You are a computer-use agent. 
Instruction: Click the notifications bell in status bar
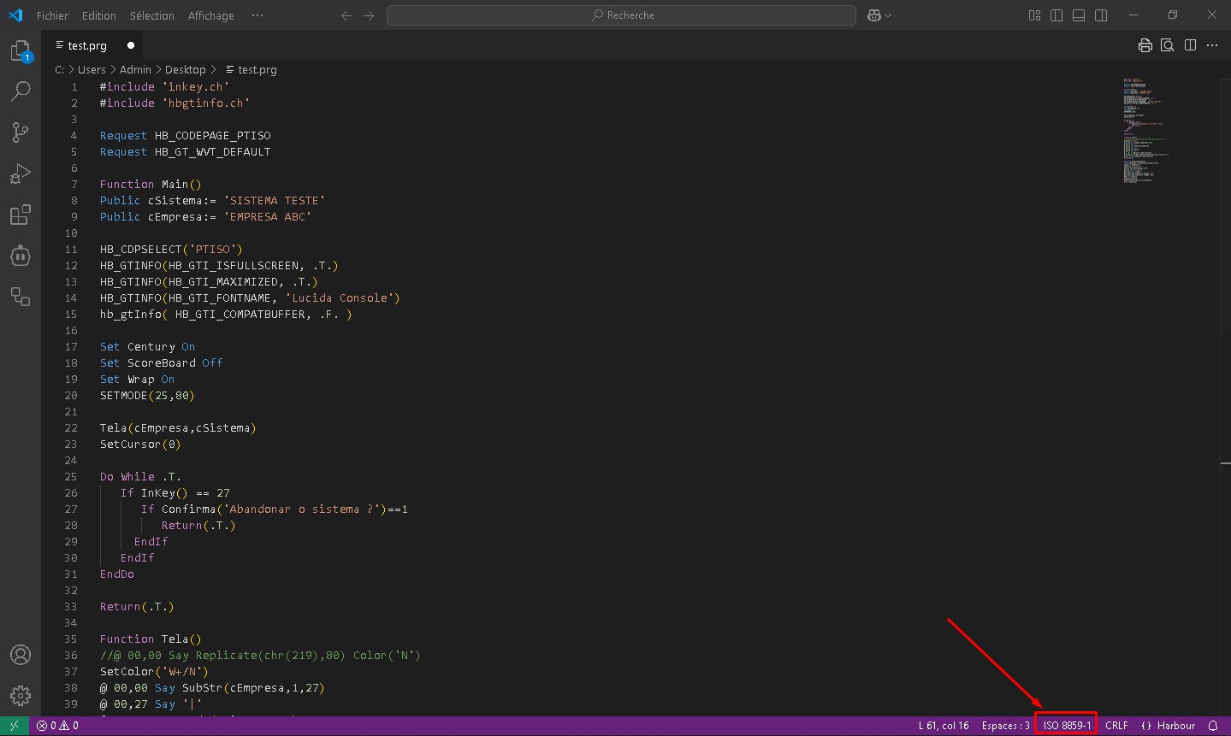1212,726
